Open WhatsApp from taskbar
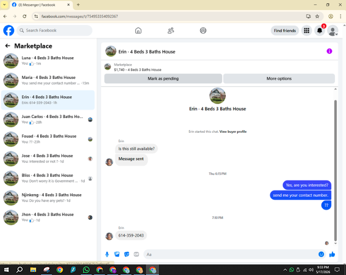The height and width of the screenshot is (275, 346). pos(86,270)
